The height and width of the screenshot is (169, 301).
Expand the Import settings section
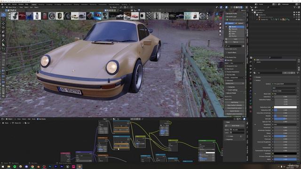pos(232,90)
